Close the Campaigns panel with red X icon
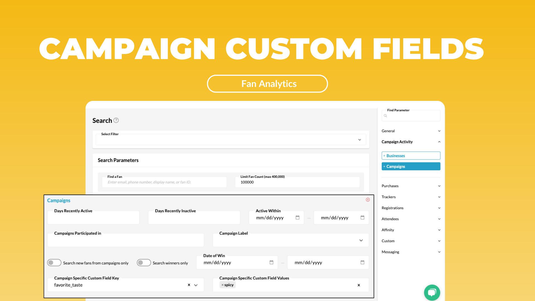Image resolution: width=535 pixels, height=301 pixels. click(x=368, y=200)
